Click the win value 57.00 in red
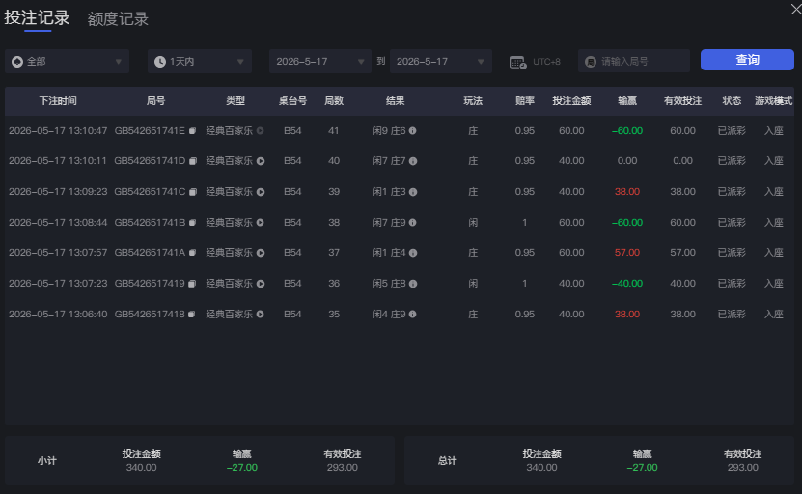 point(627,253)
